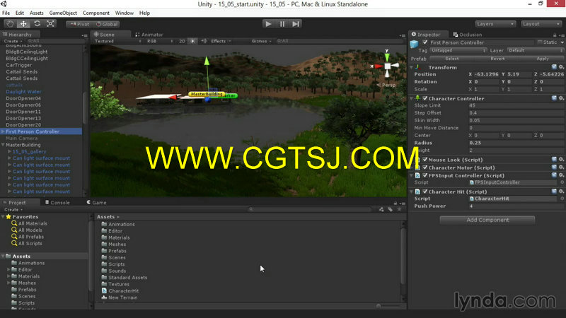Switch to the Game tab
The image size is (566, 318).
click(96, 203)
